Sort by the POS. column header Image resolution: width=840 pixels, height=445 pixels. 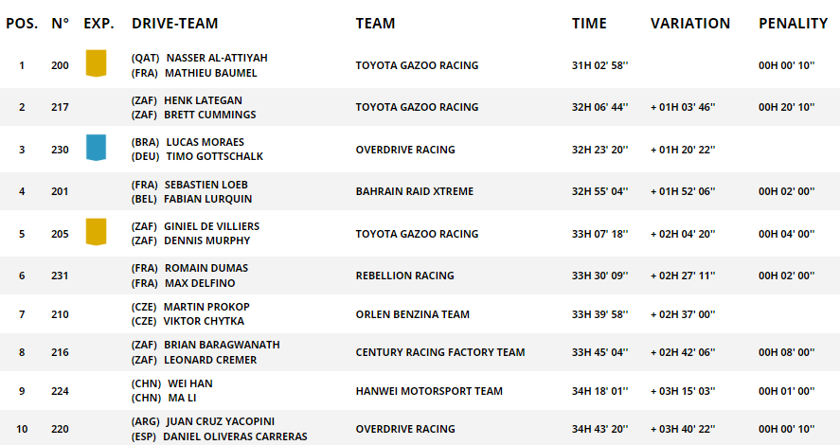(22, 24)
